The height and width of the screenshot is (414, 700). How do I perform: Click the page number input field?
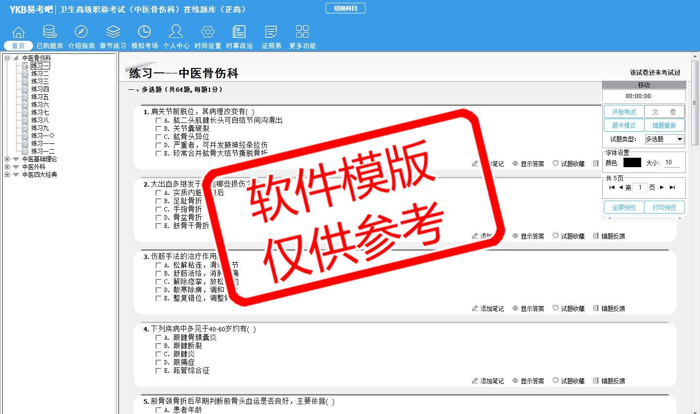pyautogui.click(x=641, y=188)
